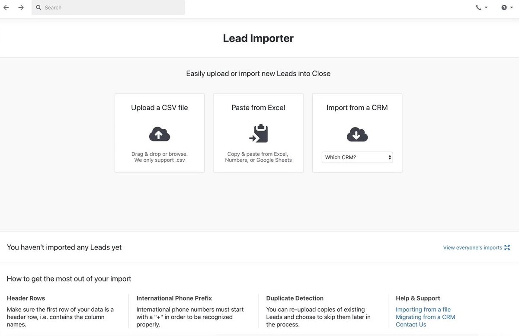Click the cloud upload icon for CSV
Viewport: 519px width, 336px height.
[160, 134]
